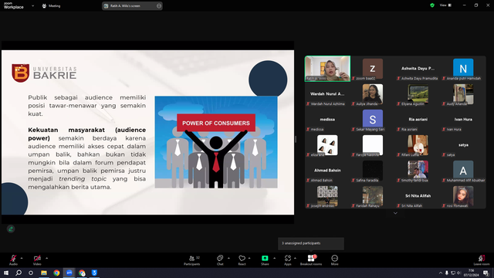Click Ashwita Dayu Pramudita name tile

(x=418, y=69)
